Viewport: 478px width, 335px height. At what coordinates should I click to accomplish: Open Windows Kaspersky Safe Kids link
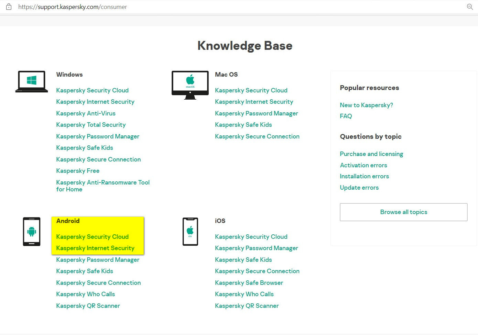(85, 148)
